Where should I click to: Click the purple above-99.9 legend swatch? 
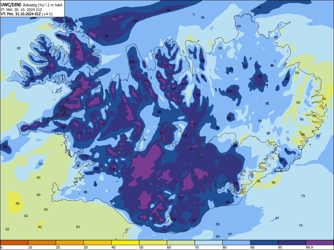click(320, 243)
